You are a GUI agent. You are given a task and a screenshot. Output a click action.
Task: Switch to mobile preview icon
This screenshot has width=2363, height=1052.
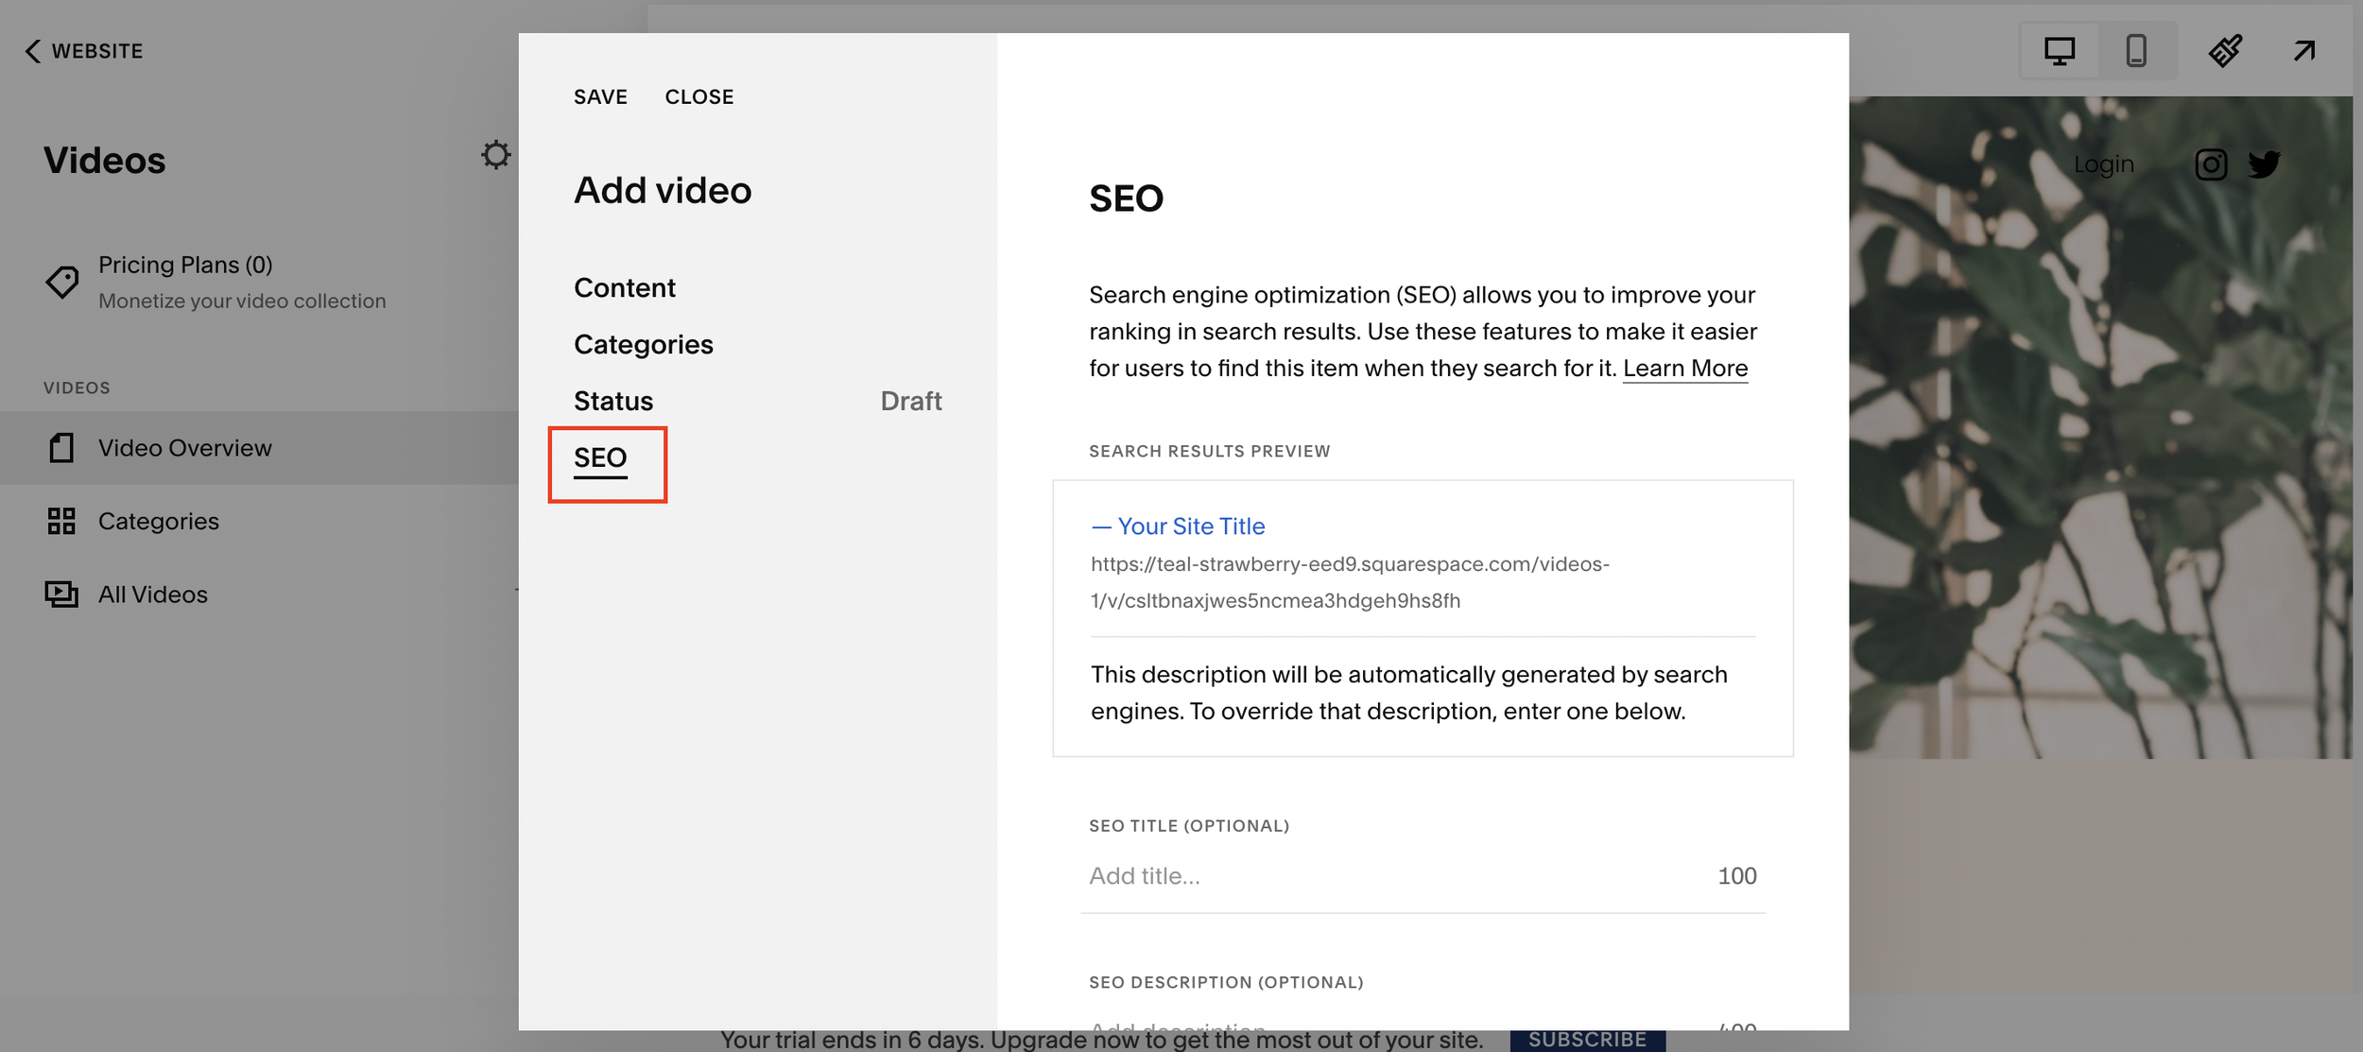click(2136, 51)
